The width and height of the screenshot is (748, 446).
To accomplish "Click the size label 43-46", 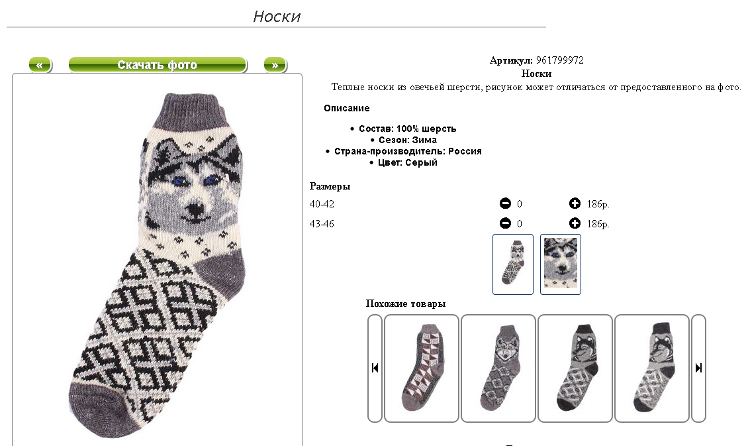I will point(322,223).
